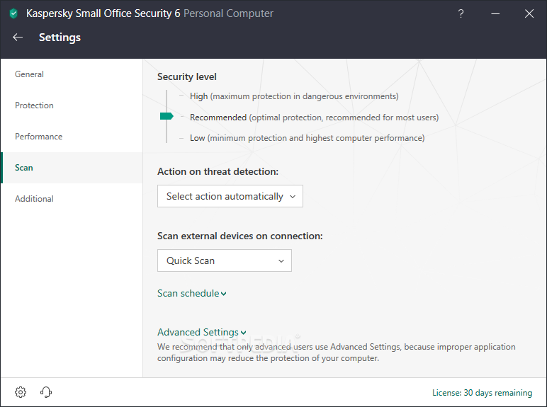Expand the Scan schedule section
The image size is (547, 407).
click(192, 294)
